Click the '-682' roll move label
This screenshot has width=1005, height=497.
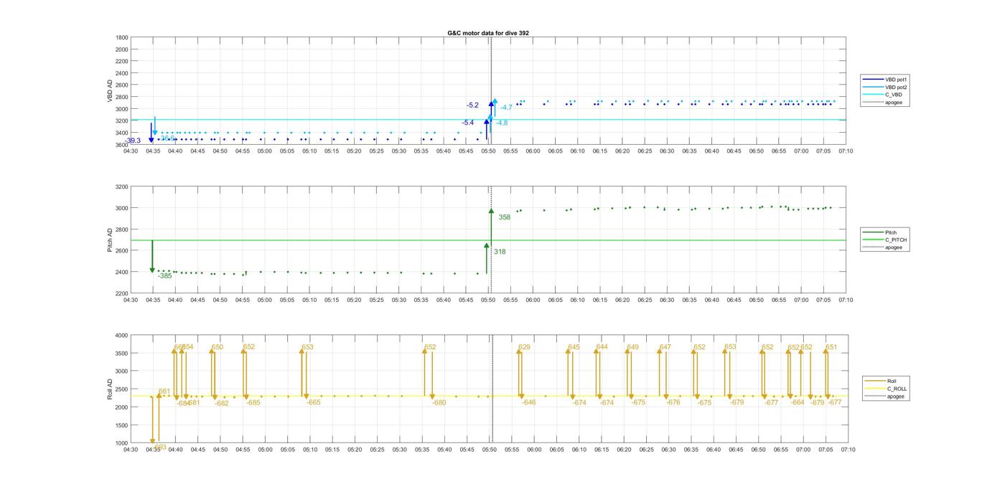[222, 403]
